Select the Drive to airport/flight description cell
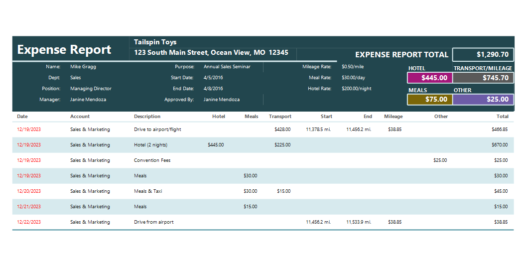This screenshot has height=266, width=527. click(157, 129)
